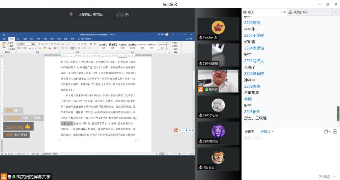
Task: Open the hamburger menu beside the members tab
Action: coord(336,12)
